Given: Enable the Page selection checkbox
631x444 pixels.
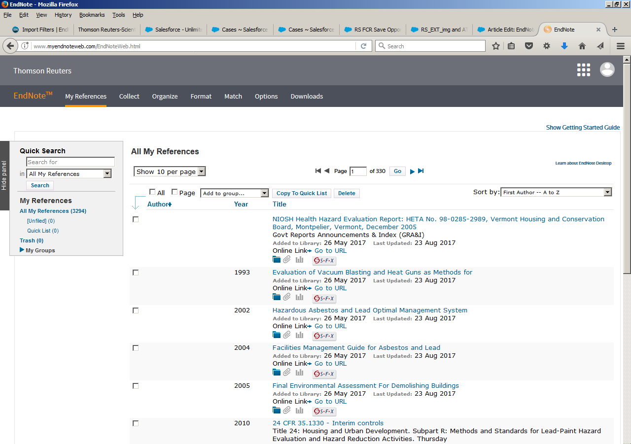Looking at the screenshot, I should point(175,192).
